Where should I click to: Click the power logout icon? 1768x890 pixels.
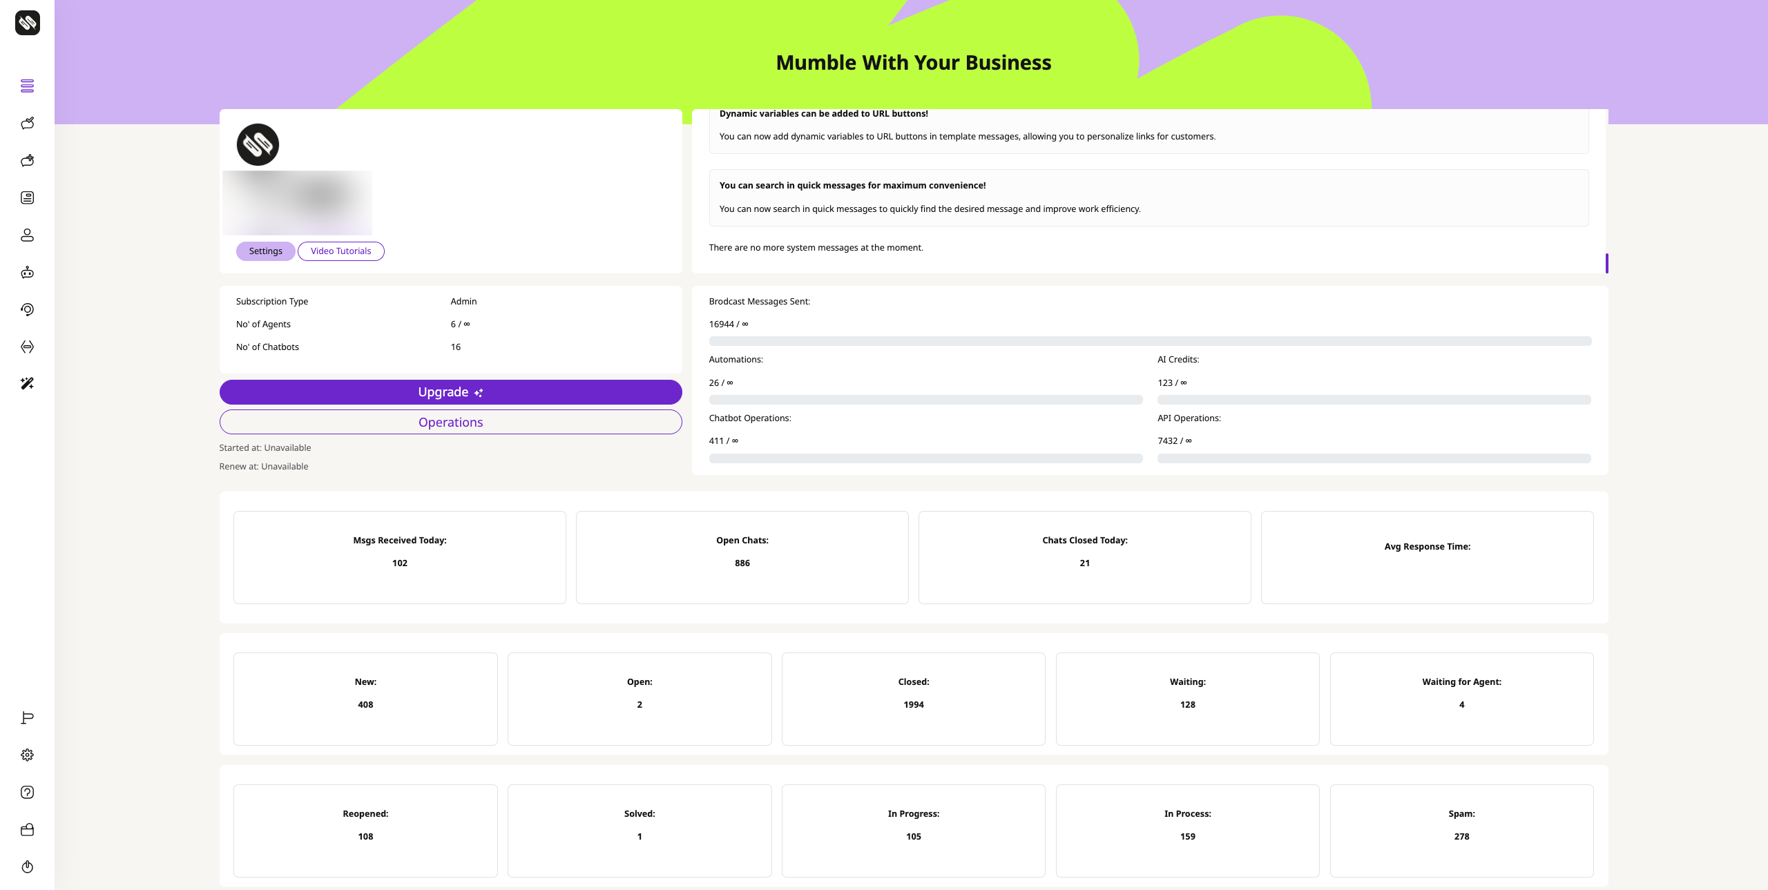[27, 867]
